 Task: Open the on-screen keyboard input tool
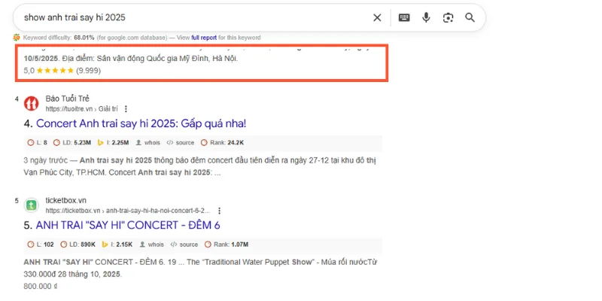(x=404, y=17)
